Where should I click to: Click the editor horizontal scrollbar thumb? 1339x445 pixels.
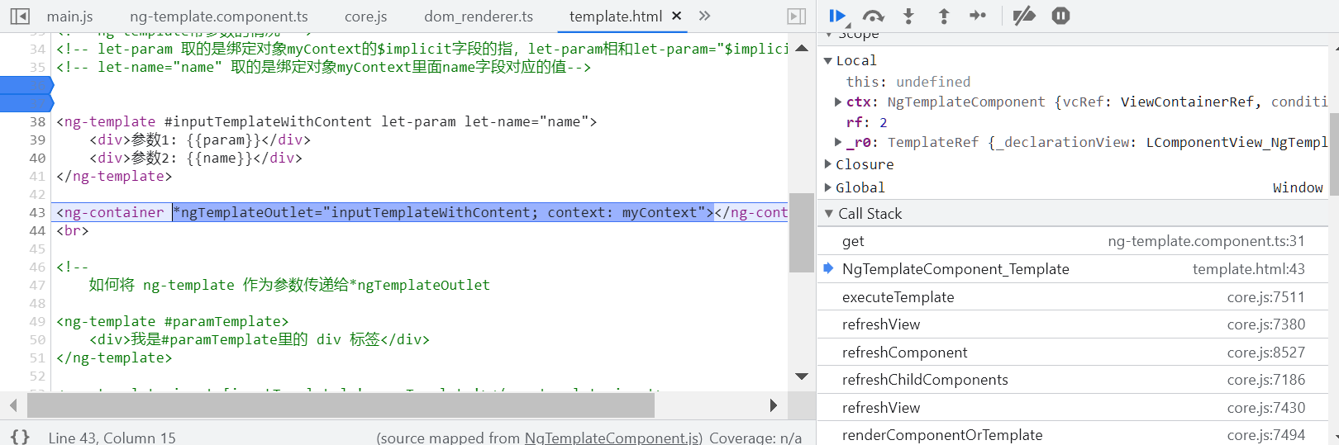tap(341, 405)
